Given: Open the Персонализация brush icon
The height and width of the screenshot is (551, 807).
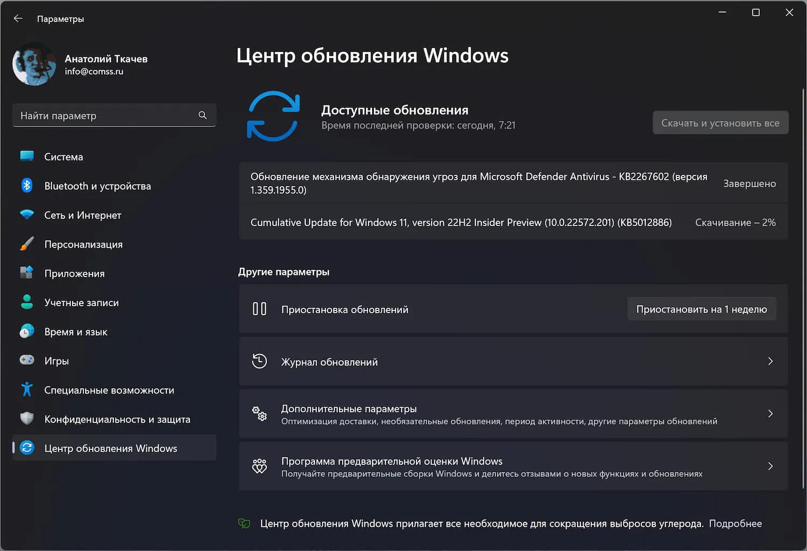Looking at the screenshot, I should click(27, 244).
